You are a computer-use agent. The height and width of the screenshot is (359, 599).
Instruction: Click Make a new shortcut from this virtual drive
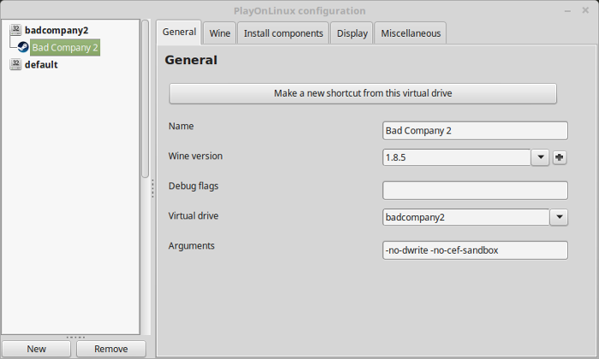pyautogui.click(x=363, y=93)
